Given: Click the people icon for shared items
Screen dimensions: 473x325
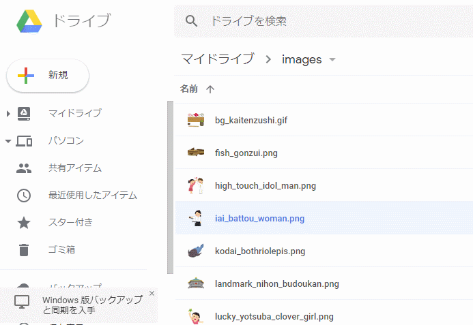Looking at the screenshot, I should click(x=24, y=168).
